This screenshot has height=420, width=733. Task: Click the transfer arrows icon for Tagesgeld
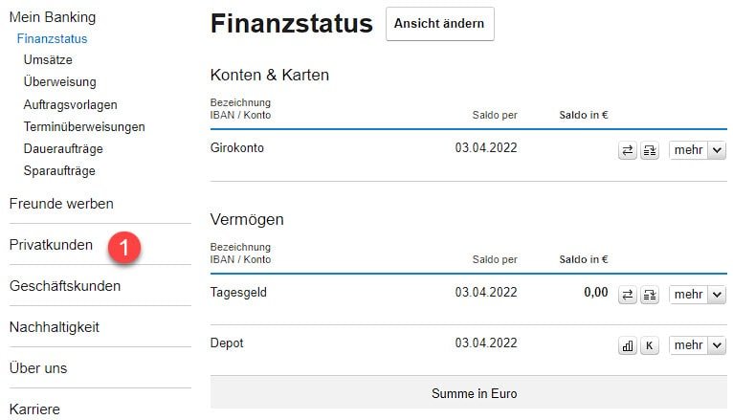click(628, 295)
